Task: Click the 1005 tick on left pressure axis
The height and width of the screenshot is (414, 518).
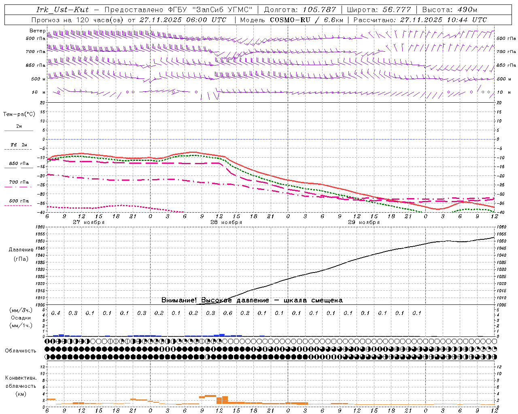Action: [x=40, y=305]
